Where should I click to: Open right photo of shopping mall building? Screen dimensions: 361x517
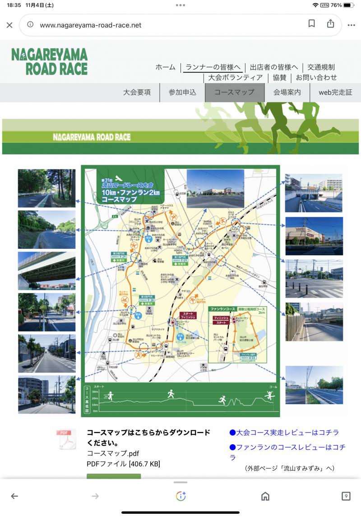point(314,236)
